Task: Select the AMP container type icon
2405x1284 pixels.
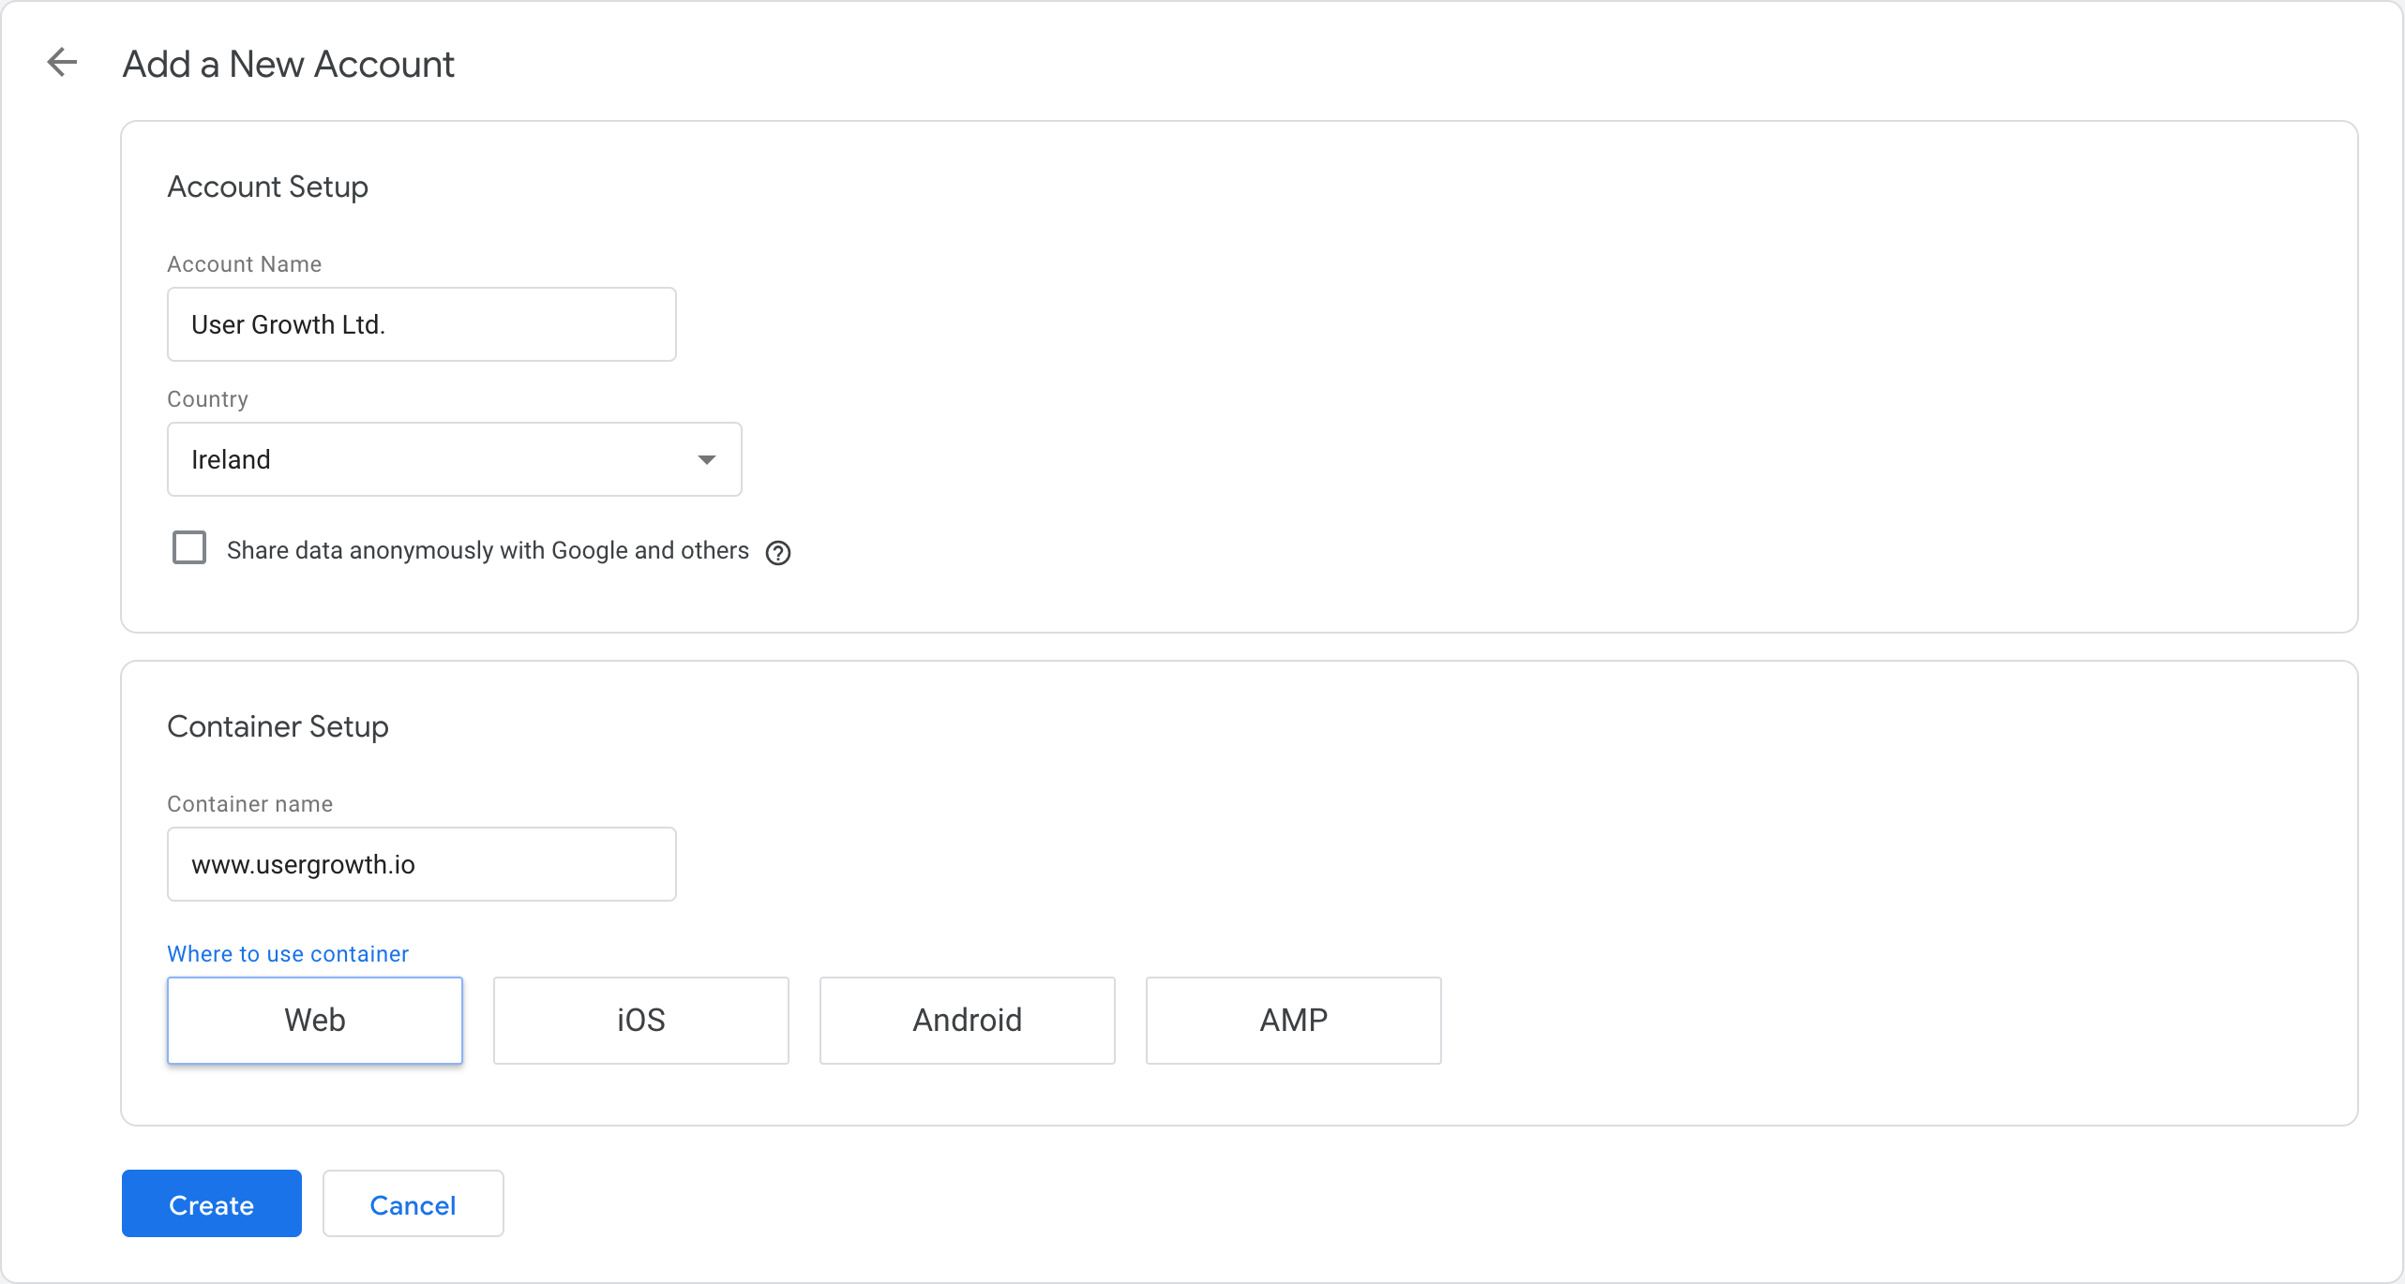Action: pos(1292,1021)
